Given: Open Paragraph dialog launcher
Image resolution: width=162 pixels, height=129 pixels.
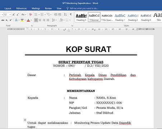Looking at the screenshot, I should pos(72,26).
